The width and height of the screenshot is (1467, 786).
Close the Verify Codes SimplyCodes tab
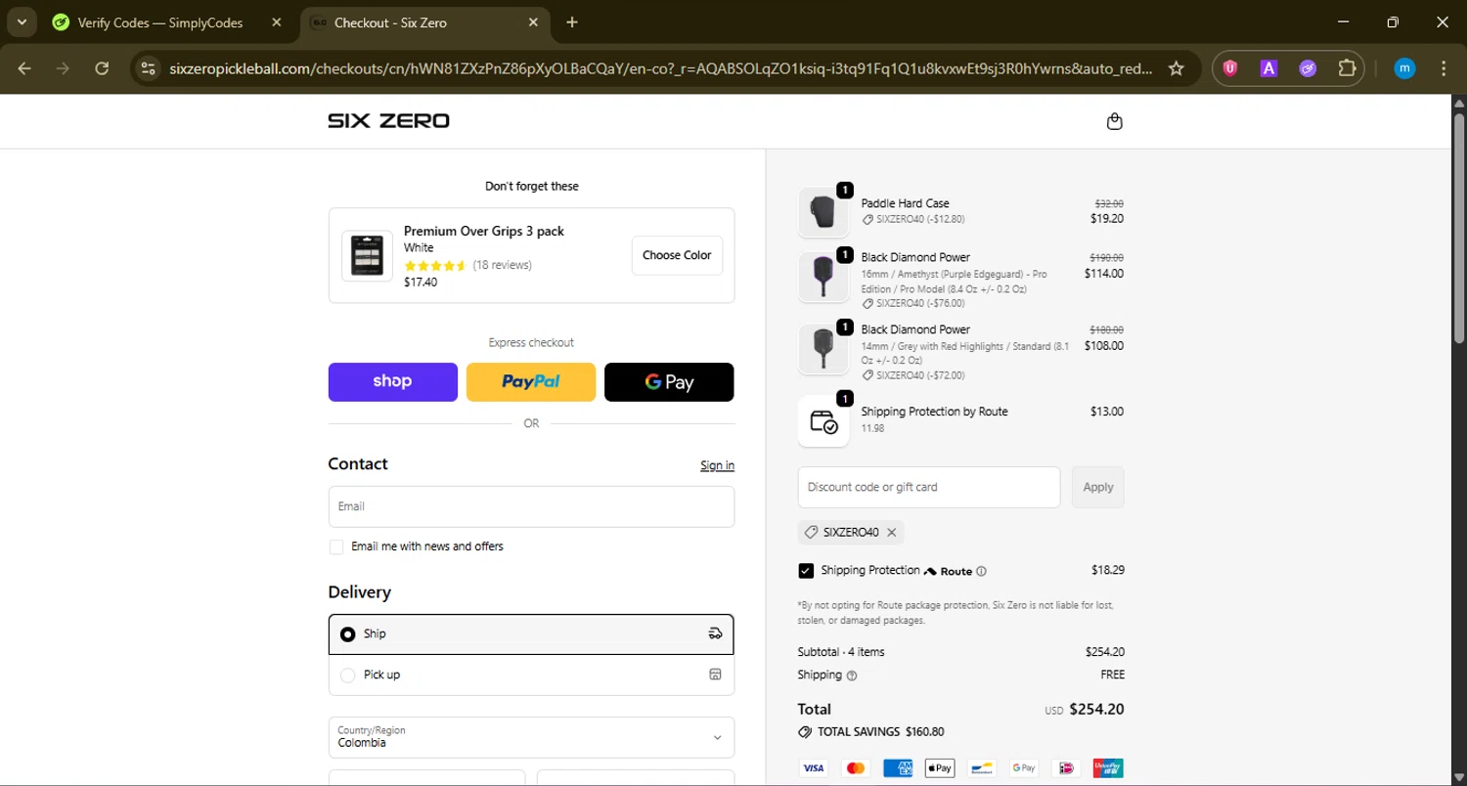coord(277,22)
